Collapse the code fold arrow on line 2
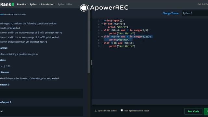Screen dimensions: 208x117 [102, 24]
